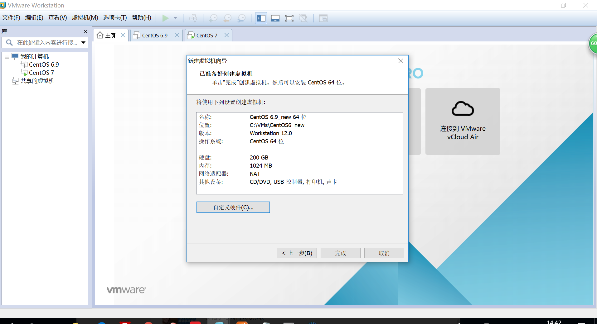Click the revert to snapshot icon
This screenshot has width=597, height=324.
[228, 18]
